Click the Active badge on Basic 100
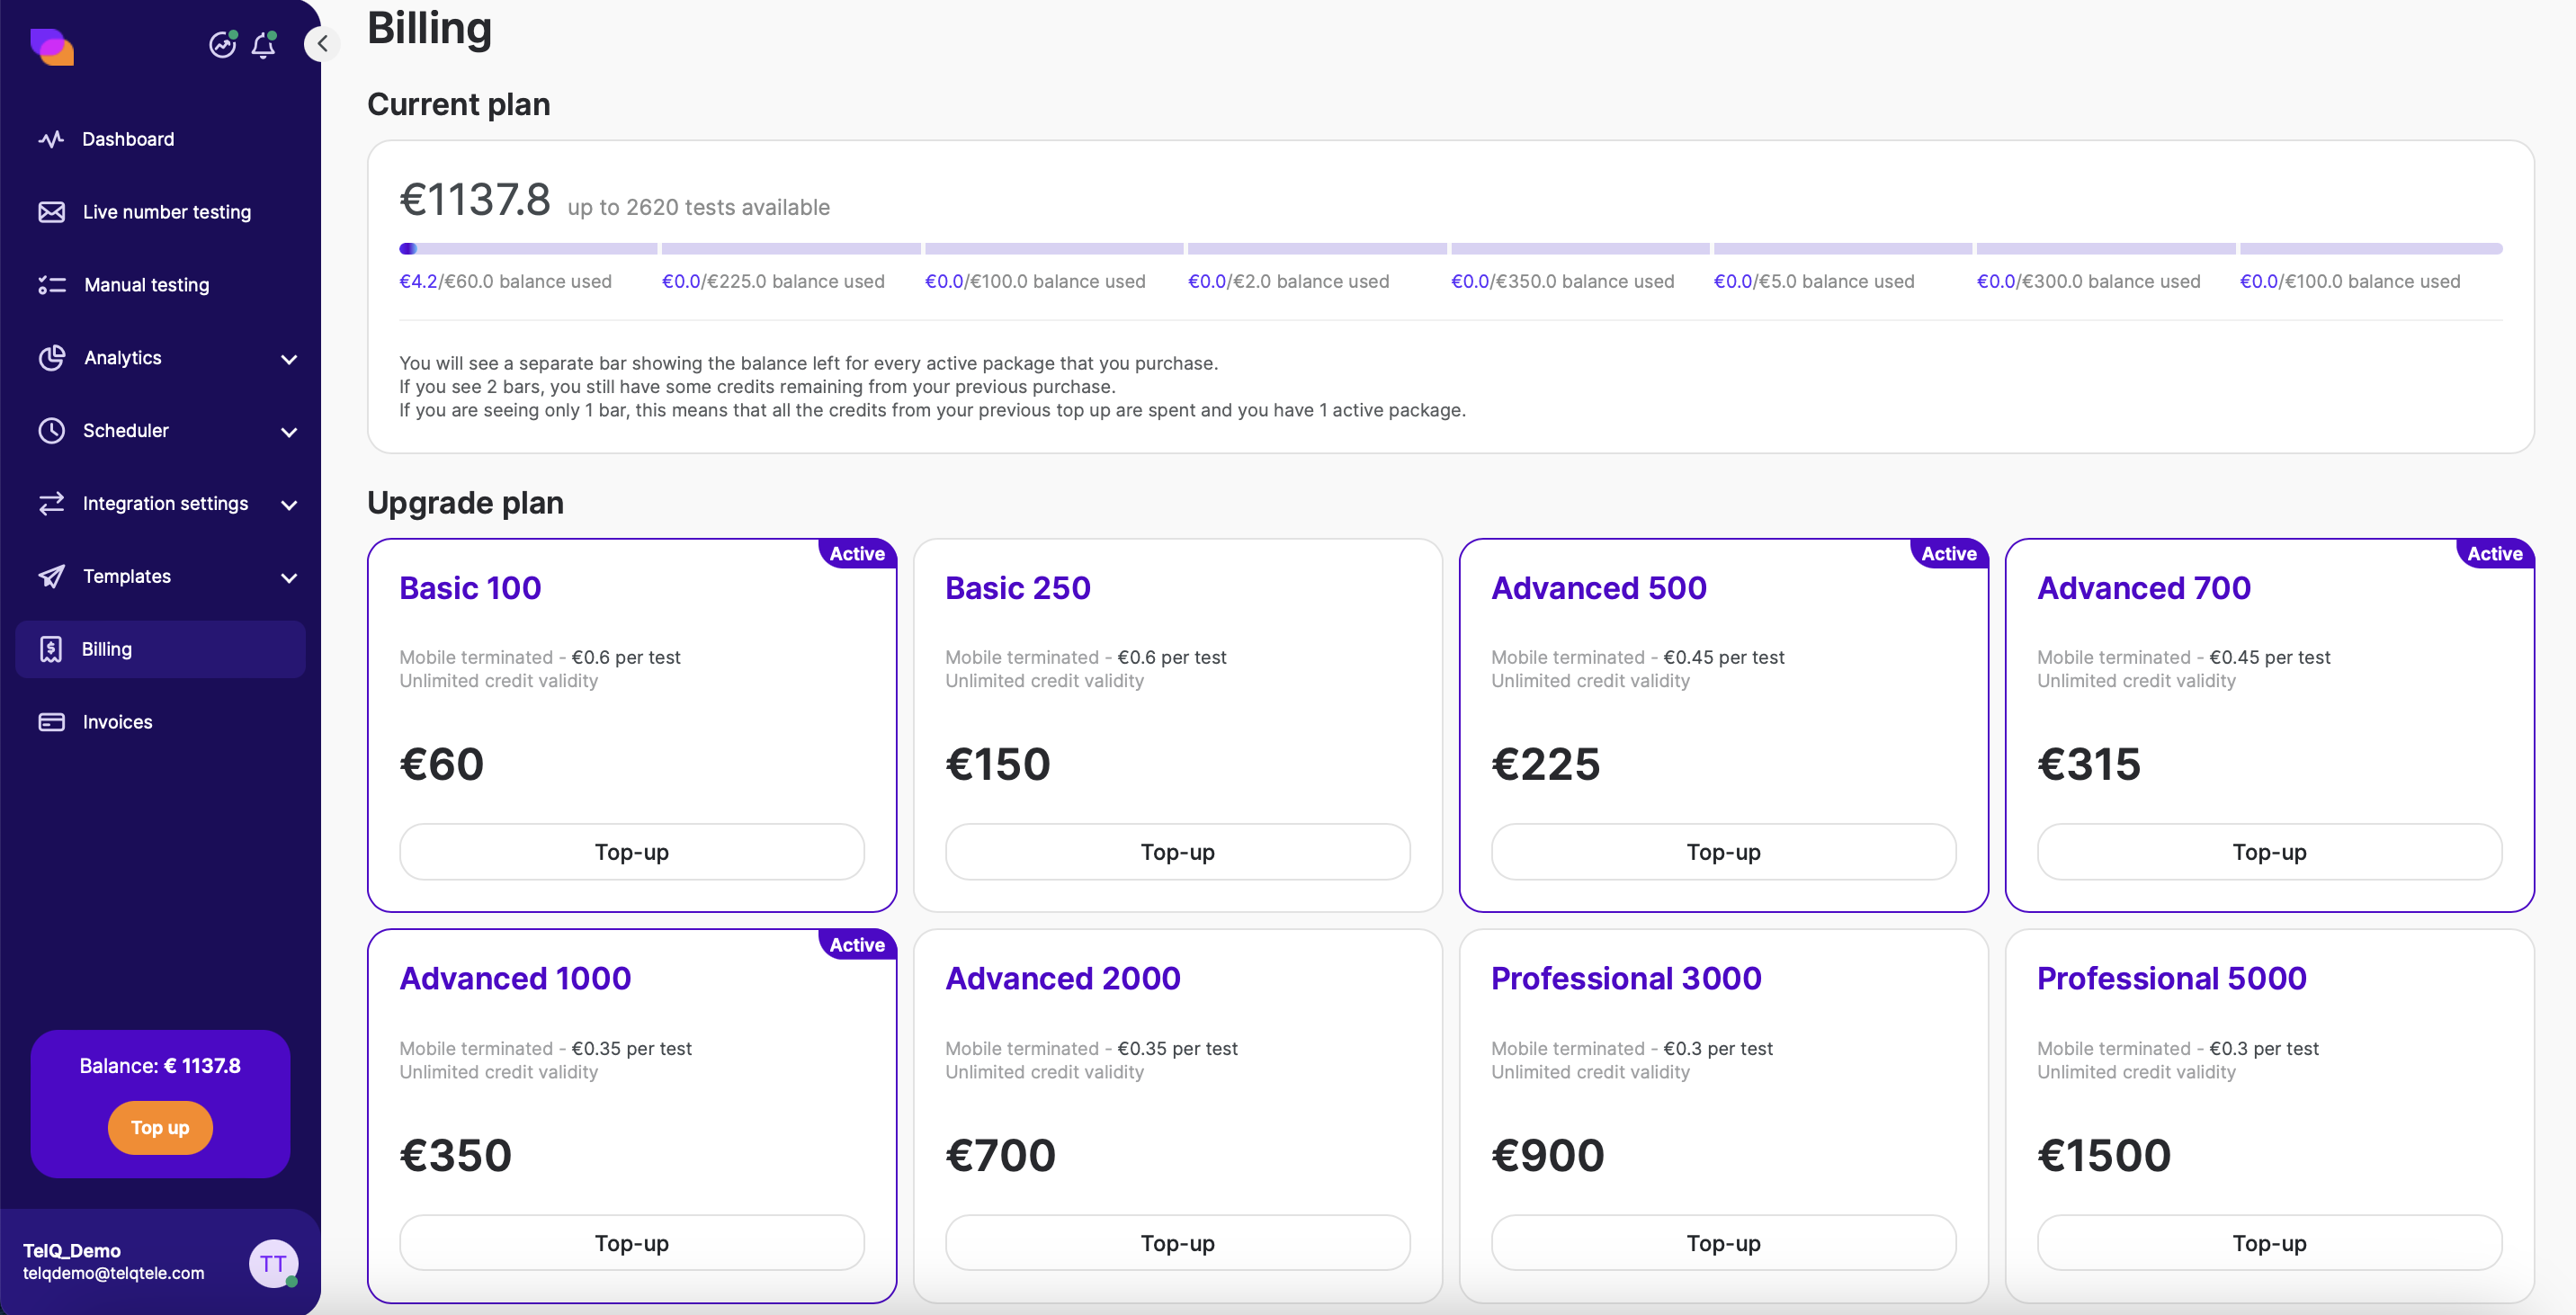The width and height of the screenshot is (2576, 1315). [857, 554]
